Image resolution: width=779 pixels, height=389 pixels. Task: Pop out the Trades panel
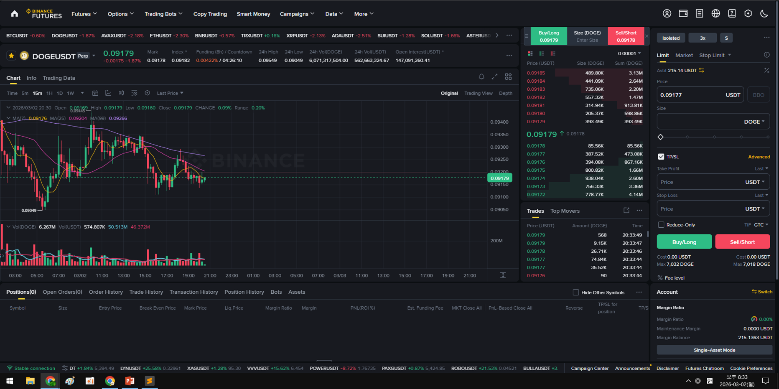point(626,211)
